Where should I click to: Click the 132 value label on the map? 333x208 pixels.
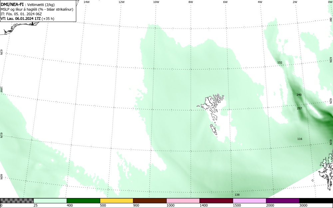coord(280,62)
